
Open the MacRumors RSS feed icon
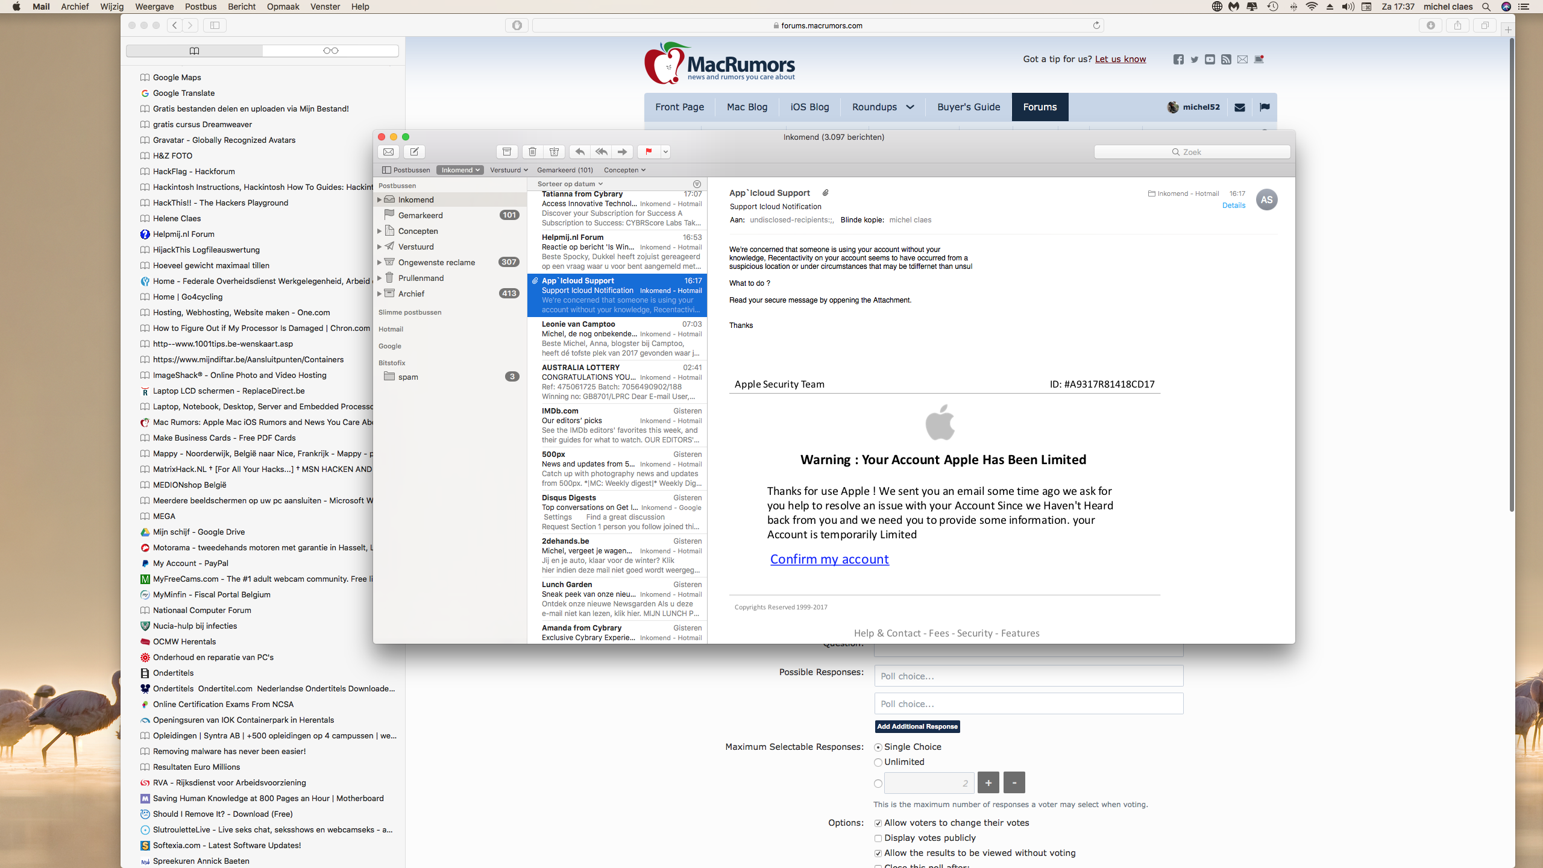tap(1226, 59)
